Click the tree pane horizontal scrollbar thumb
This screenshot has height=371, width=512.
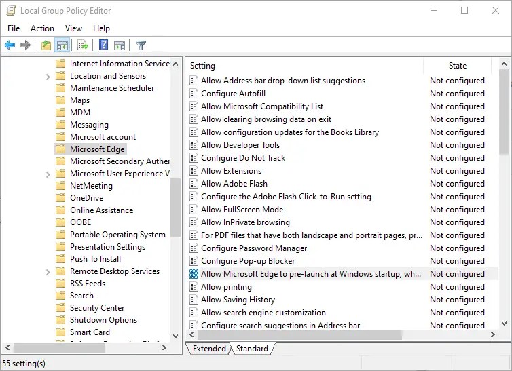(x=60, y=347)
